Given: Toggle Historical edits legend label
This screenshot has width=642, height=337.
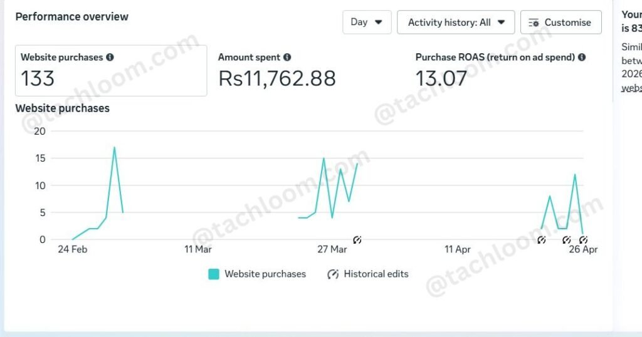Looking at the screenshot, I should 376,274.
